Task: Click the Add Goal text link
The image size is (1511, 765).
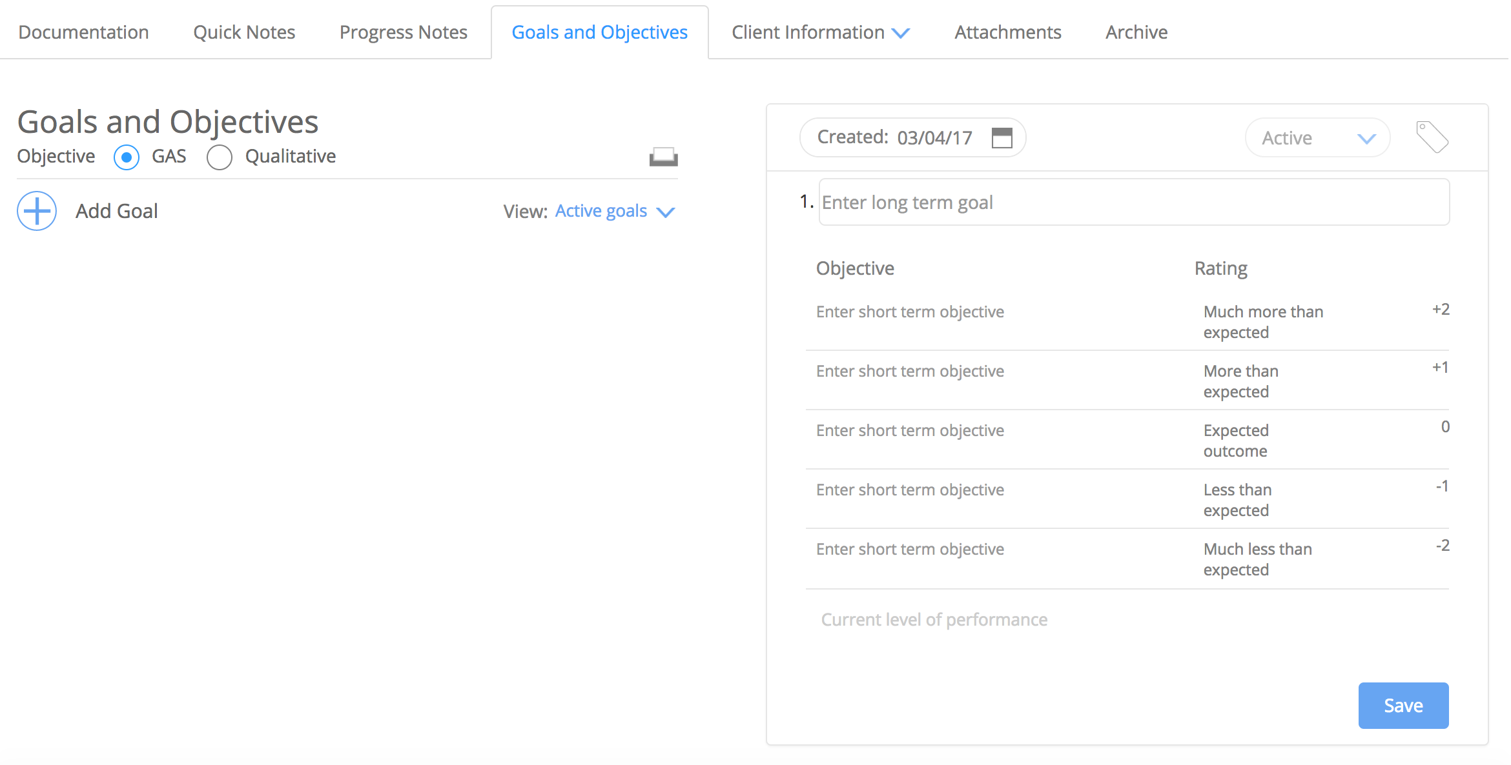Action: click(116, 211)
